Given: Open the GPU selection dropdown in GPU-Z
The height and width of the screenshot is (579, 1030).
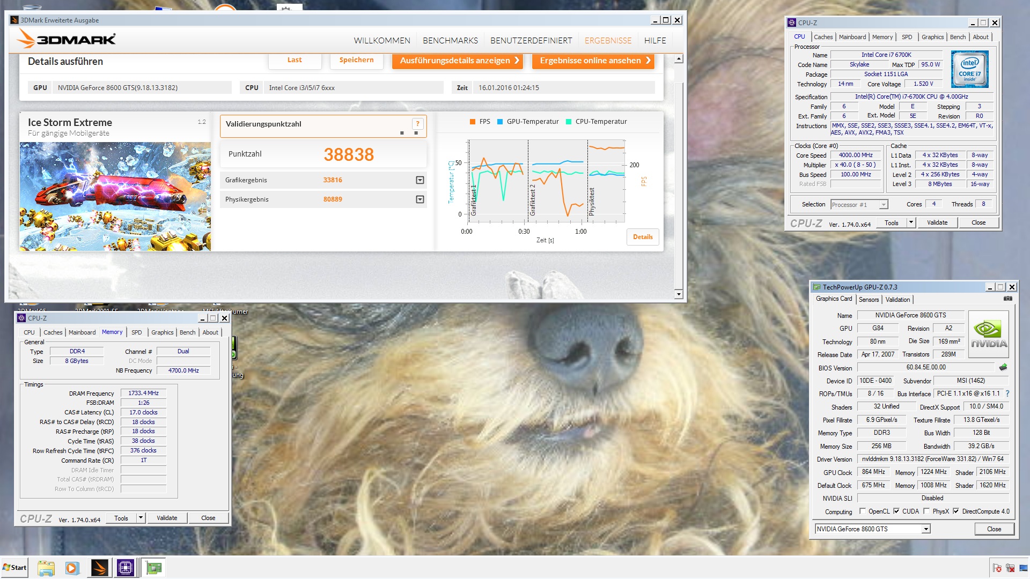Looking at the screenshot, I should 925,529.
